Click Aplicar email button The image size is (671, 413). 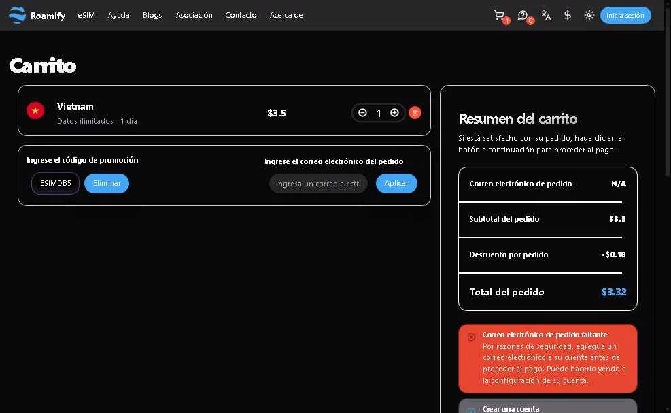(x=396, y=183)
